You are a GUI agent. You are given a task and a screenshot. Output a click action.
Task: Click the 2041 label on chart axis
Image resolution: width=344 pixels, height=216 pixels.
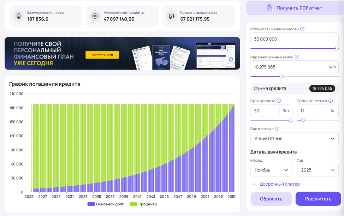[x=137, y=197]
